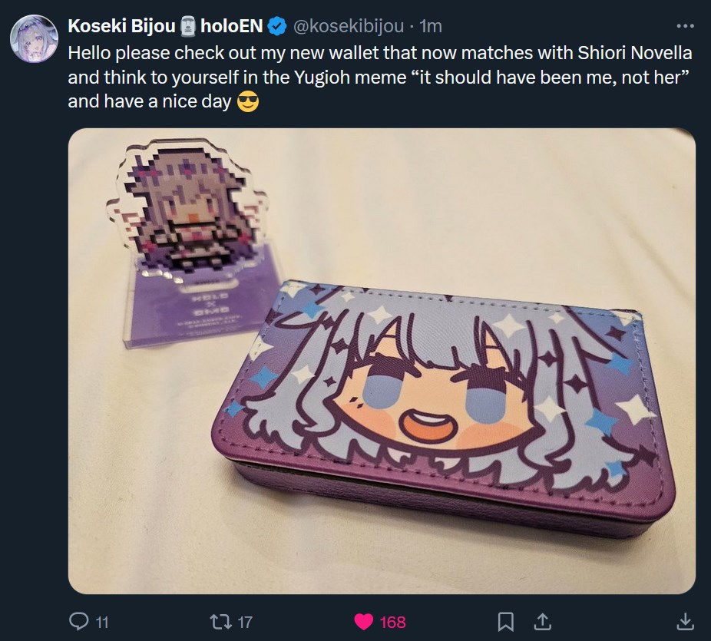Click the Koseki Bijou display name

pyautogui.click(x=121, y=26)
